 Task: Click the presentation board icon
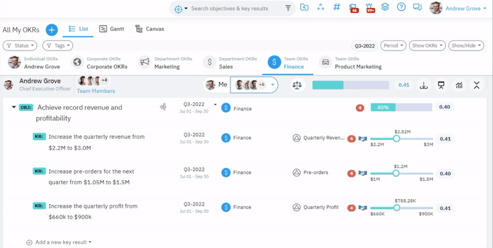pyautogui.click(x=441, y=85)
